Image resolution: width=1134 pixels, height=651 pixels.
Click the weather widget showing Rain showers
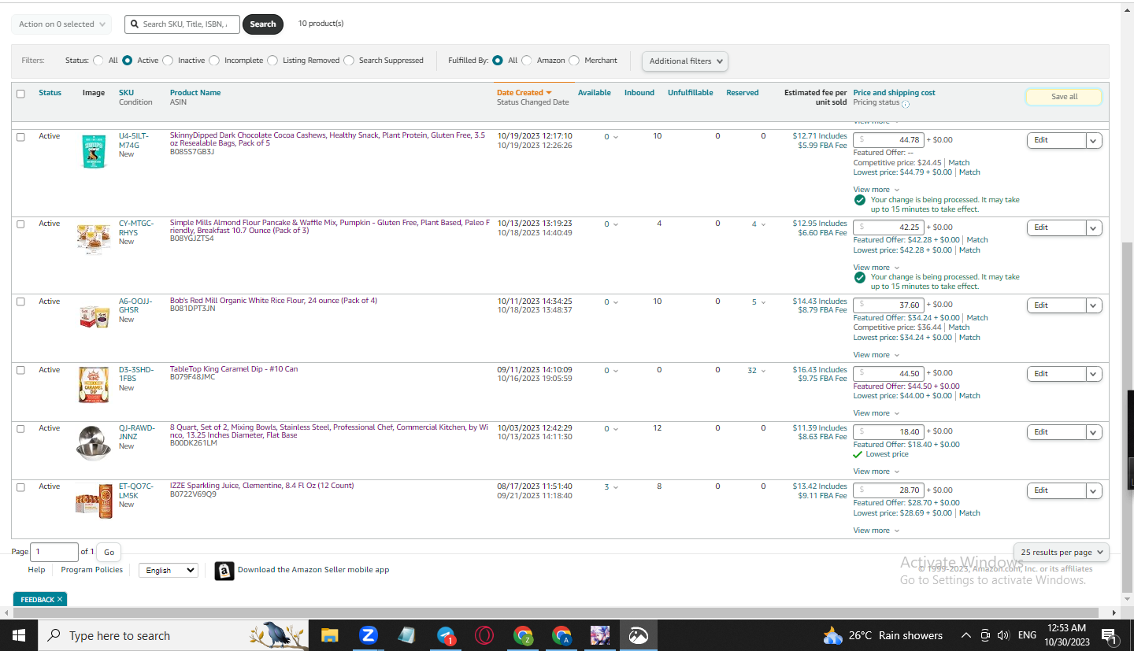coord(883,635)
